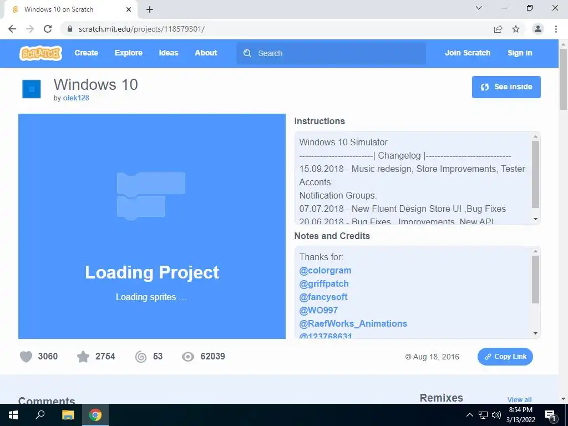Click View all next to Remixes
568x426 pixels.
(x=519, y=399)
